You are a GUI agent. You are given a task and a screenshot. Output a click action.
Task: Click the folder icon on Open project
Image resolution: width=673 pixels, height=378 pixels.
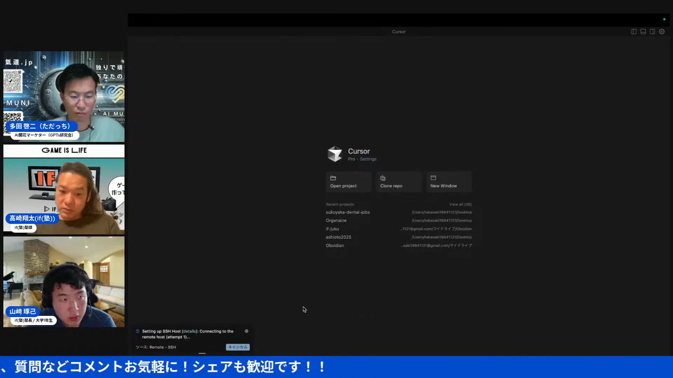[333, 178]
